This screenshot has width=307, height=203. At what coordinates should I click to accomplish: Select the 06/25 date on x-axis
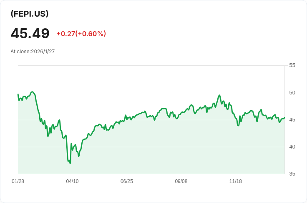pyautogui.click(x=127, y=181)
